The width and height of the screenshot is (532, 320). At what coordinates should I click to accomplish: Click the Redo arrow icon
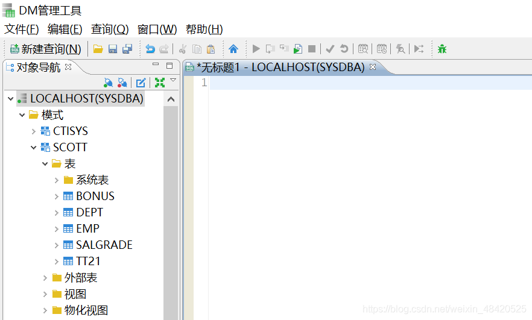[164, 49]
